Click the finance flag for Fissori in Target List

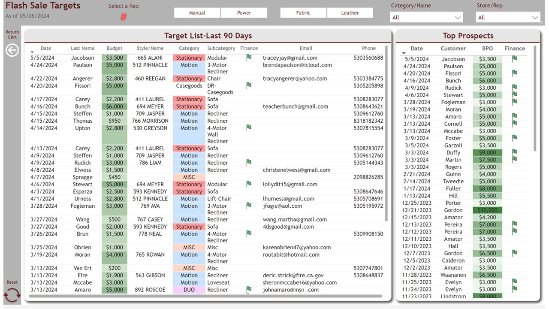tap(249, 85)
